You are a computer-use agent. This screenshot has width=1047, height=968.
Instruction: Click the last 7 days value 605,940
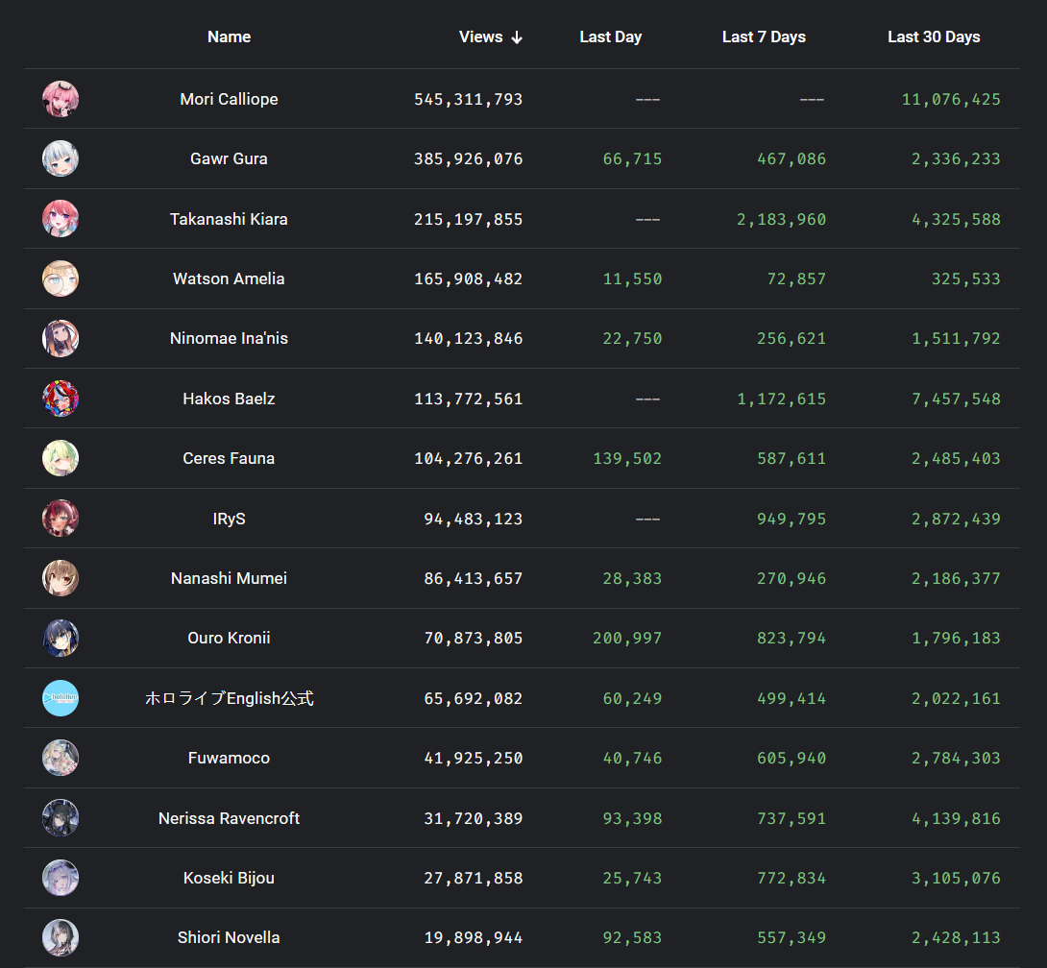tap(791, 758)
